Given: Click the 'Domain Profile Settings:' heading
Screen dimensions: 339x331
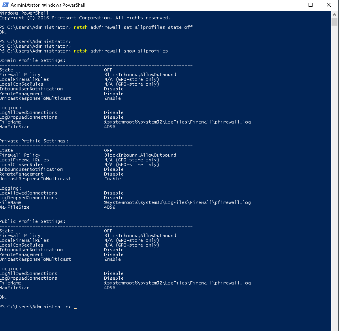Looking at the screenshot, I should tap(32, 60).
